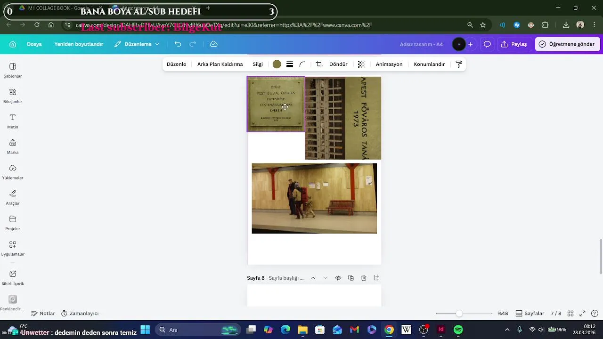The height and width of the screenshot is (339, 603).
Task: Click the 7 / 8 page counter
Action: (x=556, y=314)
